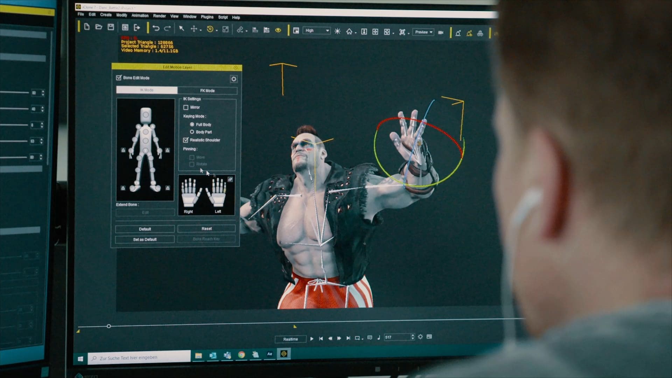Toggle the eye visibility icon in toolbar
Screen dimensions: 672x378
click(x=278, y=30)
